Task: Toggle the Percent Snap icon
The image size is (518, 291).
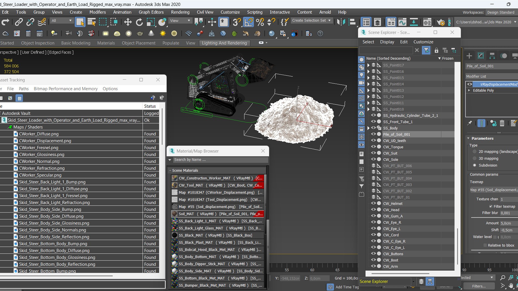Action: click(260, 22)
